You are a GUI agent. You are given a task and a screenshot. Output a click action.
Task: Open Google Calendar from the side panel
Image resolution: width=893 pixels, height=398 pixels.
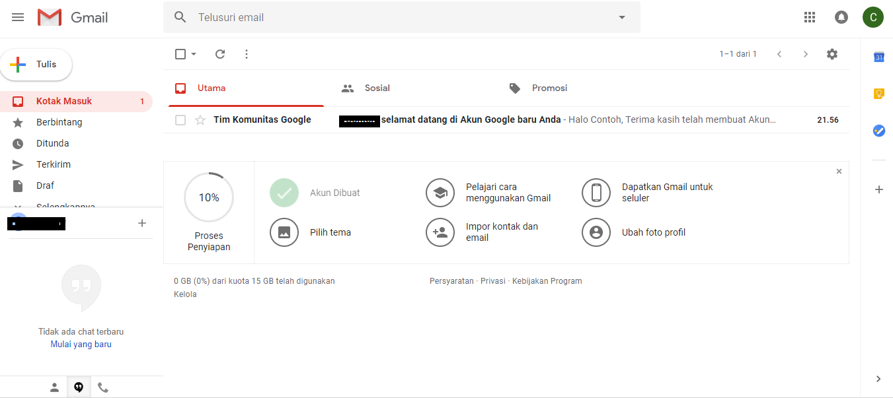pyautogui.click(x=878, y=57)
